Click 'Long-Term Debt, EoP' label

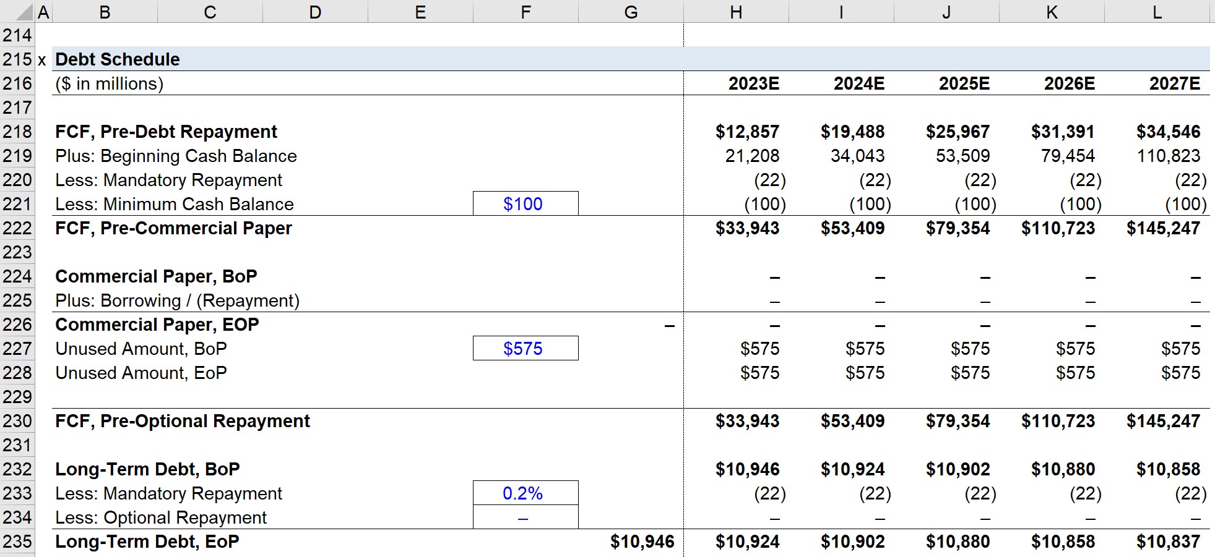[x=147, y=542]
